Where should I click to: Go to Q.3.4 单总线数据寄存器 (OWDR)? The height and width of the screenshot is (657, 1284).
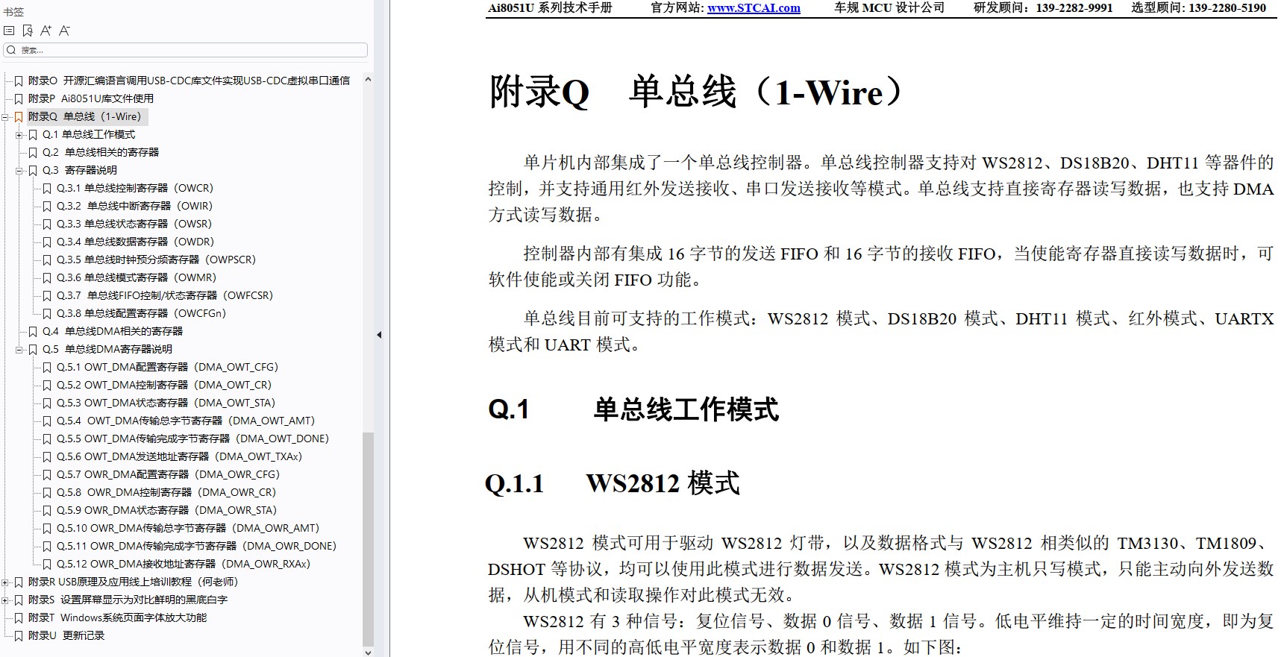click(135, 242)
